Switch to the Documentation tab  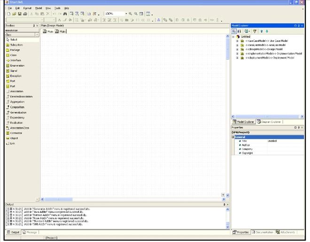pyautogui.click(x=263, y=232)
